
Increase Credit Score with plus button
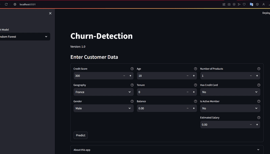click(x=130, y=76)
